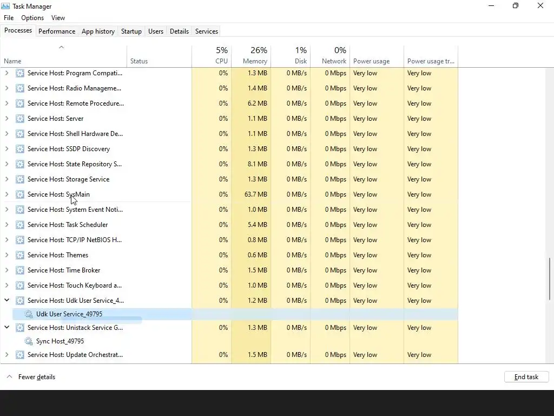
Task: Select the Service Host: Storage Service row name
Action: pos(69,179)
